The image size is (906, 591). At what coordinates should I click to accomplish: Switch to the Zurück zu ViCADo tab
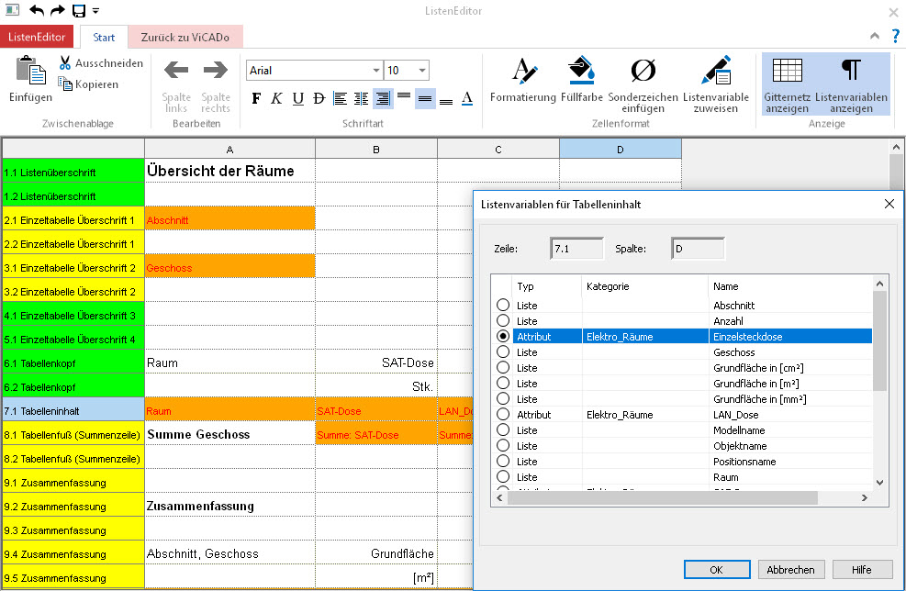pos(185,37)
